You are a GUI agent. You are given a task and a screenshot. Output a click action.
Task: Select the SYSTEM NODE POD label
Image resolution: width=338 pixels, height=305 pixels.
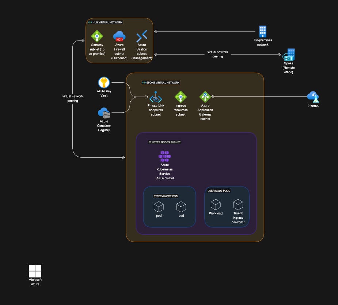tap(166, 196)
